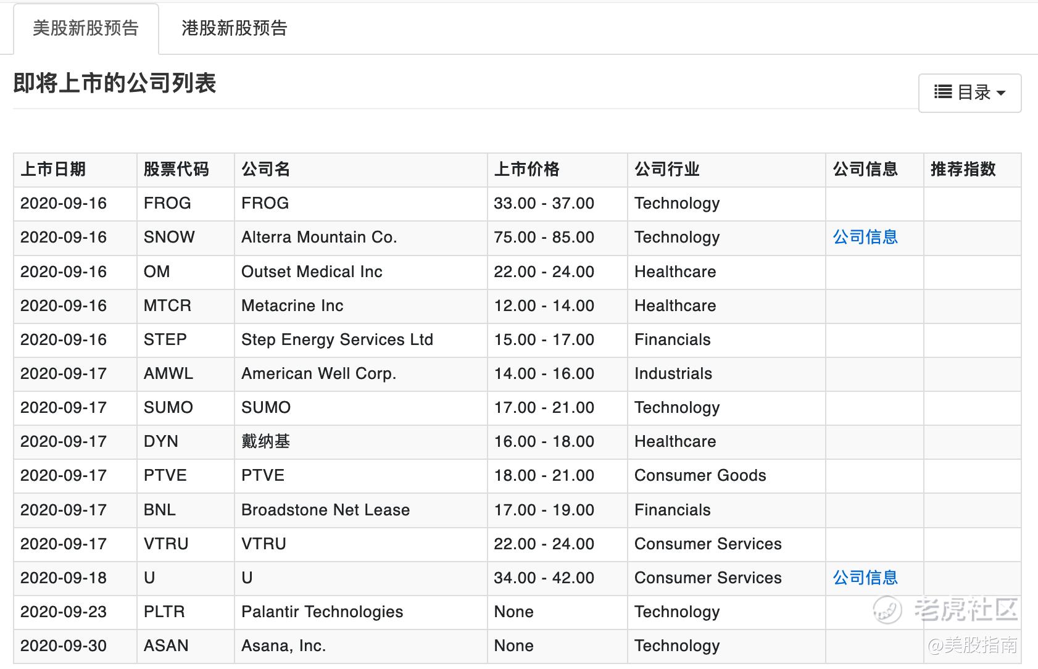Click price range 14.00 - 16.00
Screen dimensions: 1038x669
pos(544,373)
